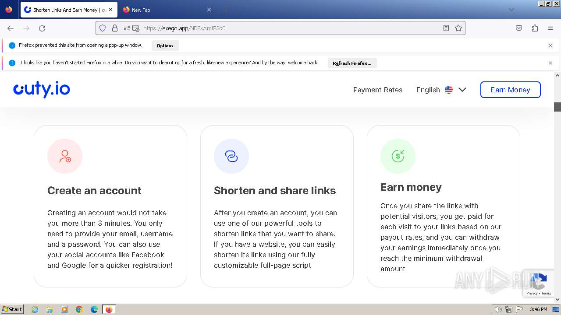The width and height of the screenshot is (561, 315).
Task: Save page to Pocket
Action: [519, 28]
